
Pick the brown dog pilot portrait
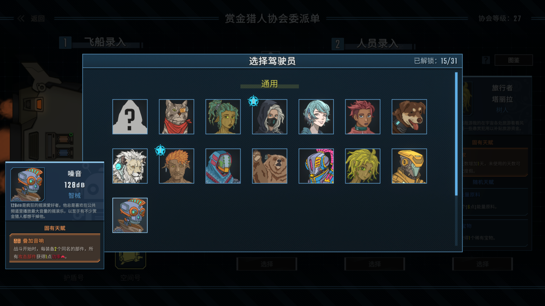pos(409,117)
